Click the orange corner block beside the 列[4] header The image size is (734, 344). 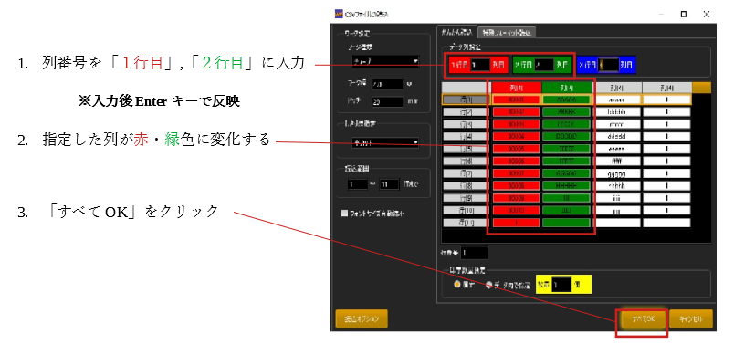click(x=701, y=88)
